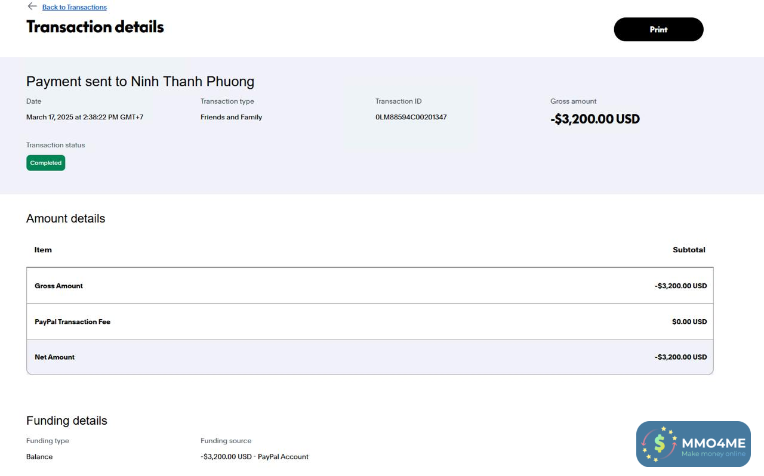The width and height of the screenshot is (764, 476).
Task: Click the MMO4ME logo badge
Action: click(x=693, y=444)
